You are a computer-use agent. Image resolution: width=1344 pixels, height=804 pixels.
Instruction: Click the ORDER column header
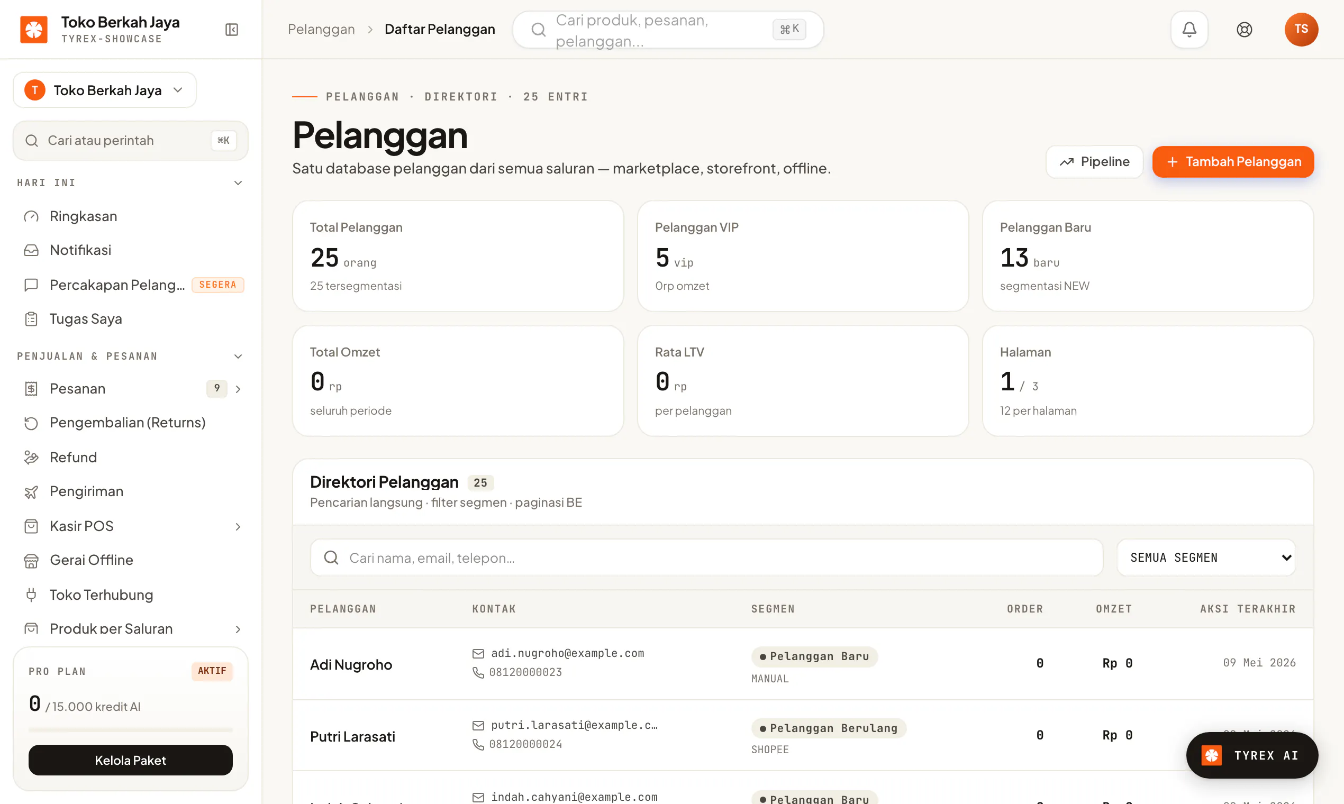click(x=1025, y=609)
